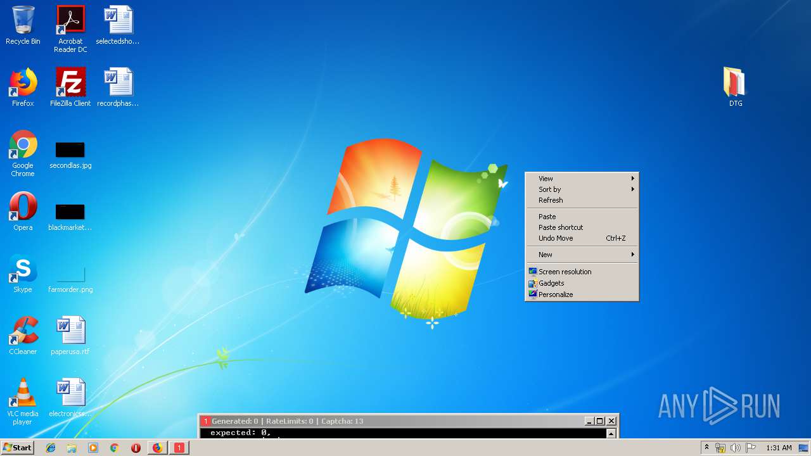This screenshot has height=456, width=811.
Task: Select the selectedsho... Word document
Action: 118,25
